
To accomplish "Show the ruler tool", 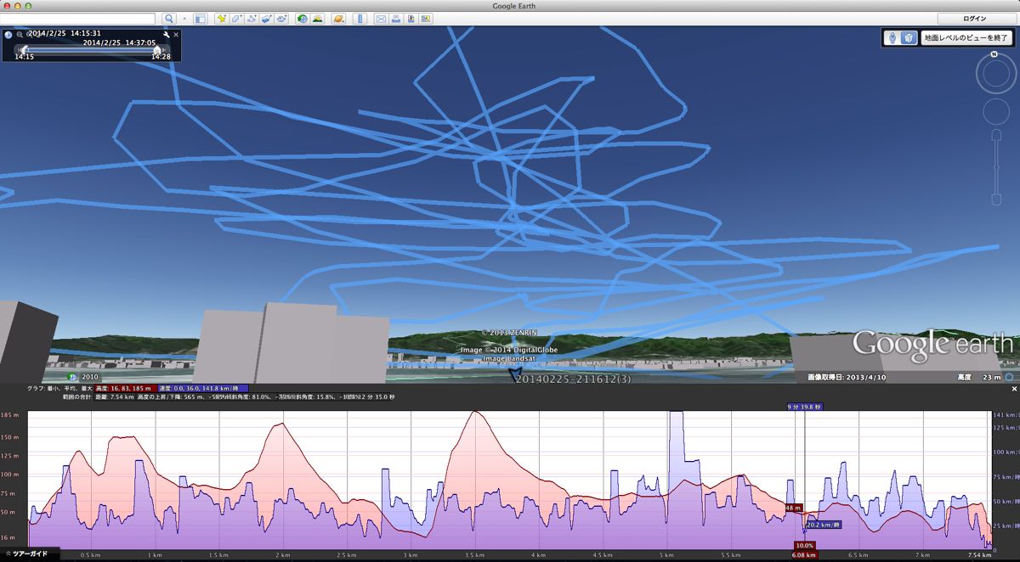I will [360, 19].
